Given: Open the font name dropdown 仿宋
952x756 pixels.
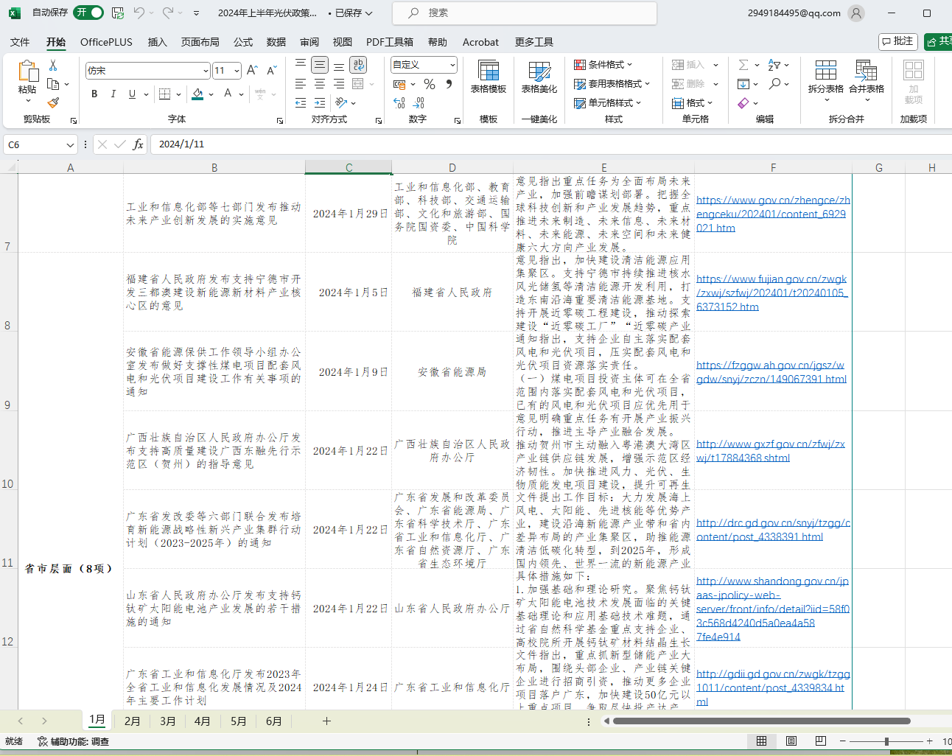Looking at the screenshot, I should pos(206,71).
